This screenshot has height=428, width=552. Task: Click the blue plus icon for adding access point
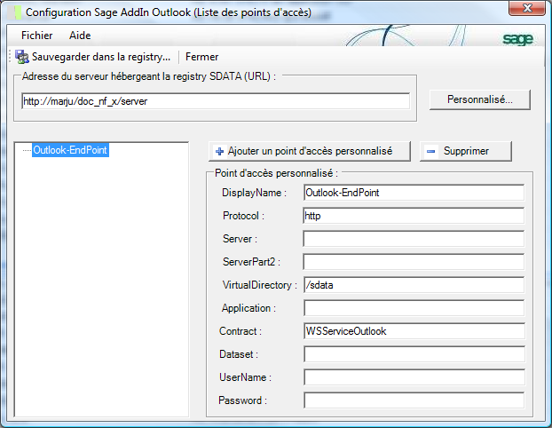(219, 152)
